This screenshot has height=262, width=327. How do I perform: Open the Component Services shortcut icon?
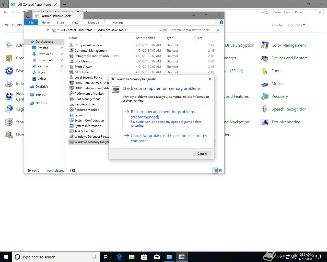[72, 45]
